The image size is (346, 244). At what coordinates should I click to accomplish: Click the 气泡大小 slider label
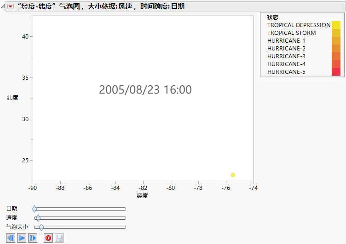pos(17,227)
